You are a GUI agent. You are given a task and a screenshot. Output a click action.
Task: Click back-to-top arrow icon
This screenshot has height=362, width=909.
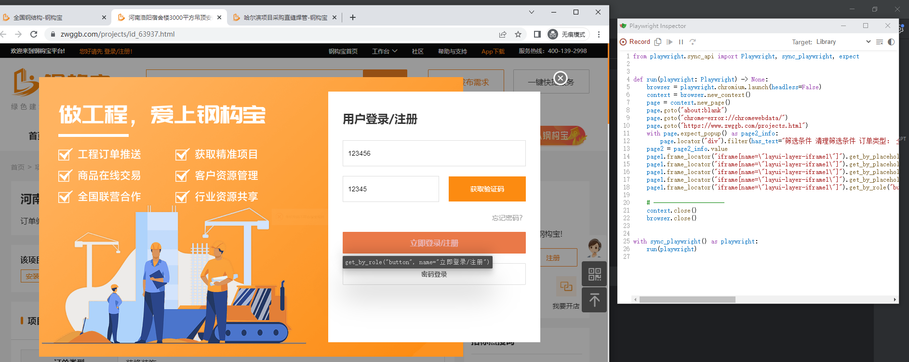pos(594,300)
